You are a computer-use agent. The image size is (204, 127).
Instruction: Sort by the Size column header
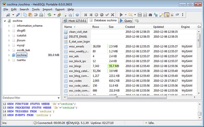tap(116, 27)
